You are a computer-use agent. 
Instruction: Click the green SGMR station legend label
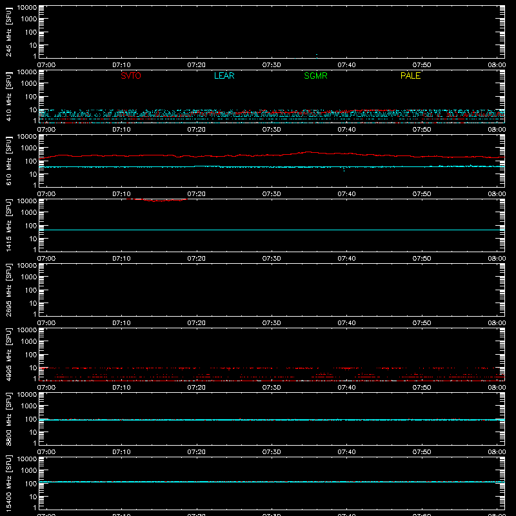click(315, 75)
